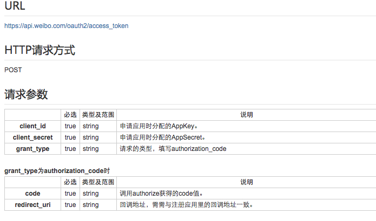Select the client_secret parameter cell
The width and height of the screenshot is (376, 221).
point(32,137)
